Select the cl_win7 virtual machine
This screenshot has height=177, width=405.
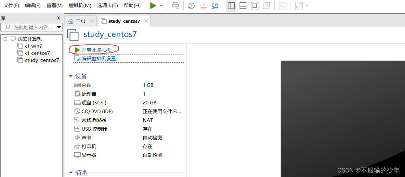[x=33, y=46]
